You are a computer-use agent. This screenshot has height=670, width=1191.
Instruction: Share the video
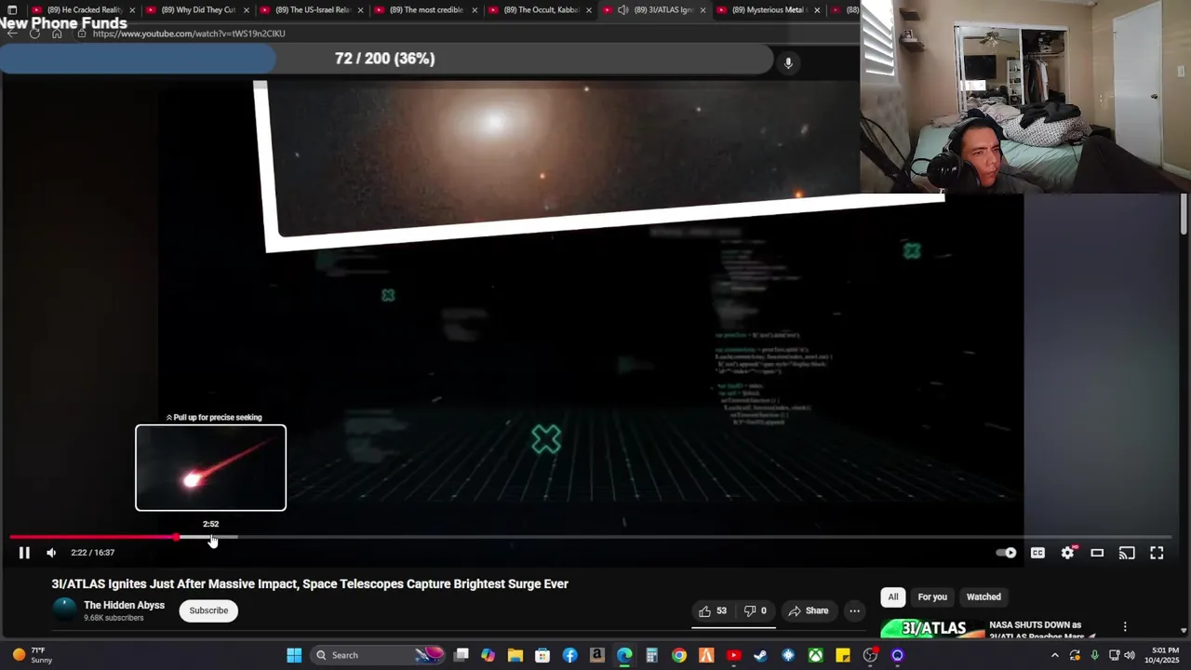[808, 610]
